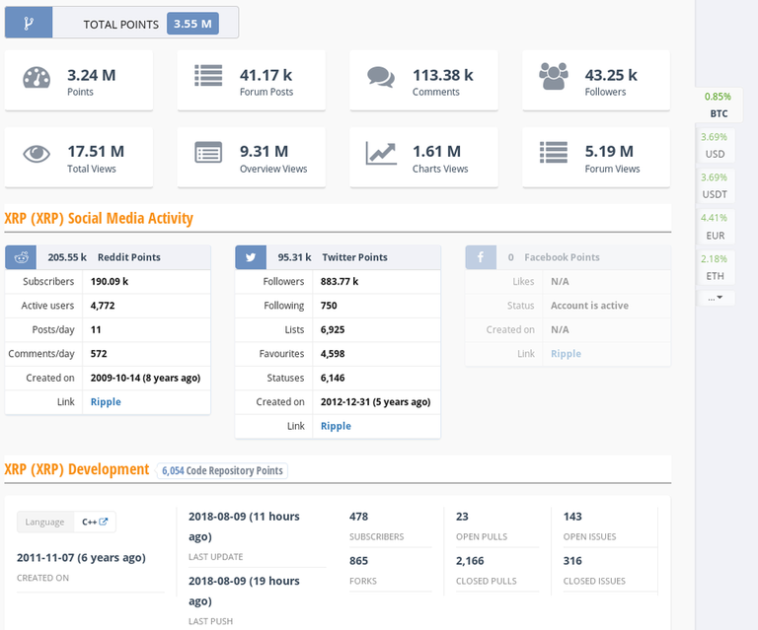The image size is (758, 630).
Task: Click the people group icon beside Followers
Action: (554, 76)
